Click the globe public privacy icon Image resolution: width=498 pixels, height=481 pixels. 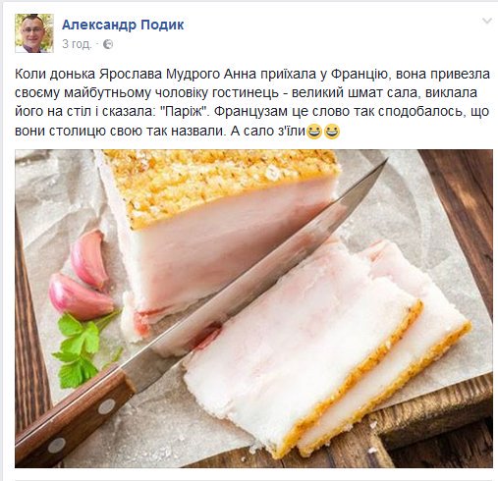[108, 44]
